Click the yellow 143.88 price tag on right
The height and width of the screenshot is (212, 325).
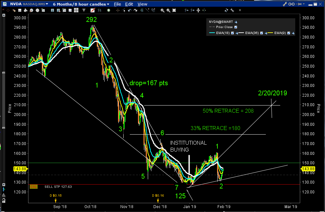point(308,169)
